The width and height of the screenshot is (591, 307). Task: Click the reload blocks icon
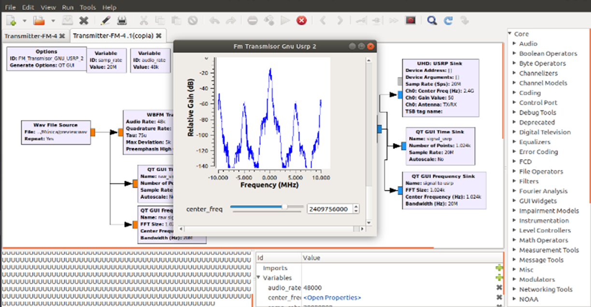tap(448, 21)
